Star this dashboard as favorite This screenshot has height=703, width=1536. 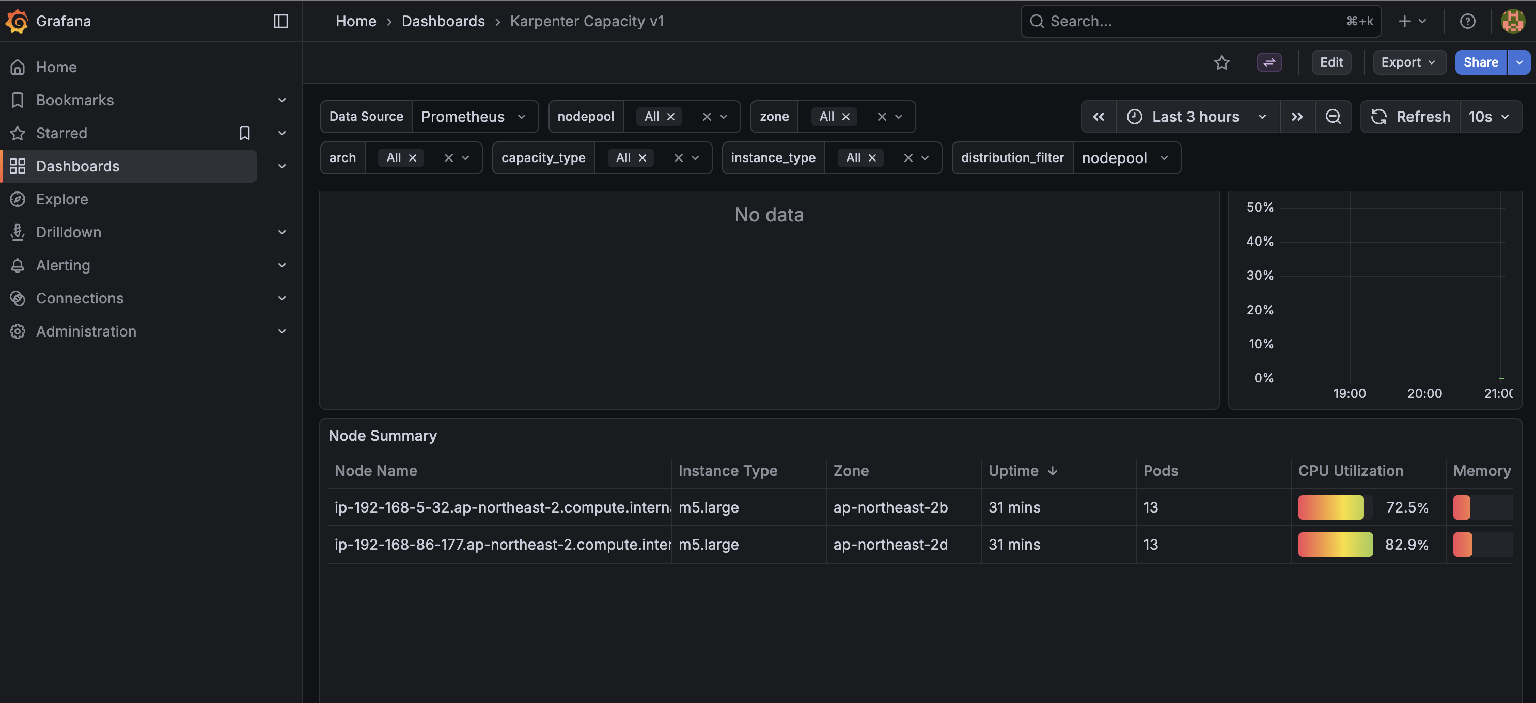[1222, 62]
